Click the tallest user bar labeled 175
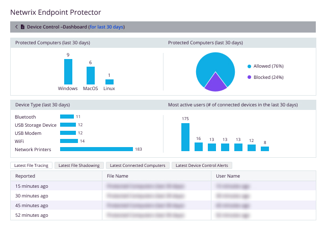Screen dimensions: 326x229 185,137
